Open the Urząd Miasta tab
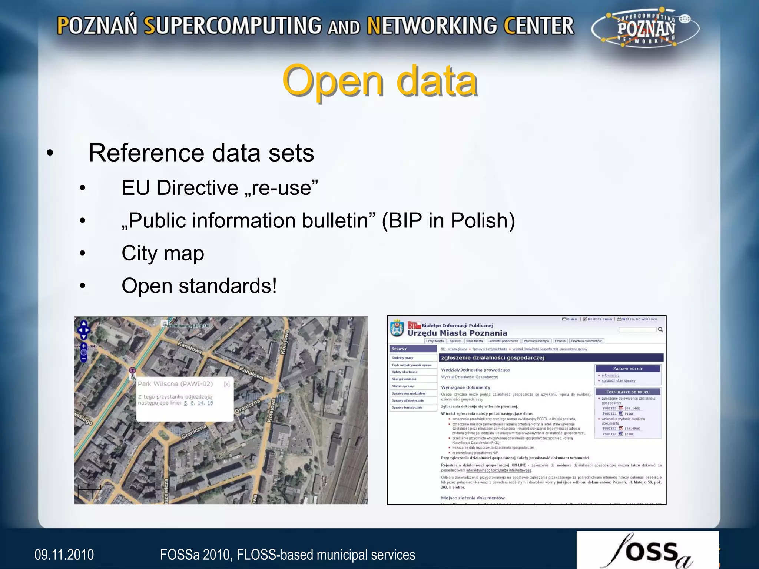The image size is (759, 569). coord(435,341)
